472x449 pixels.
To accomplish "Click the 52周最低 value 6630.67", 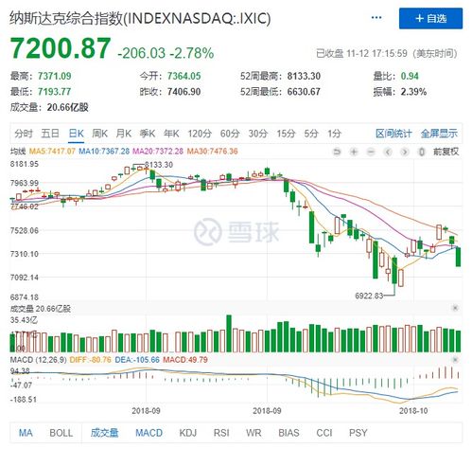I will click(304, 92).
